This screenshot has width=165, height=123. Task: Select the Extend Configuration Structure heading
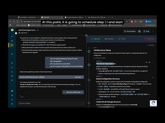[x=108, y=79]
